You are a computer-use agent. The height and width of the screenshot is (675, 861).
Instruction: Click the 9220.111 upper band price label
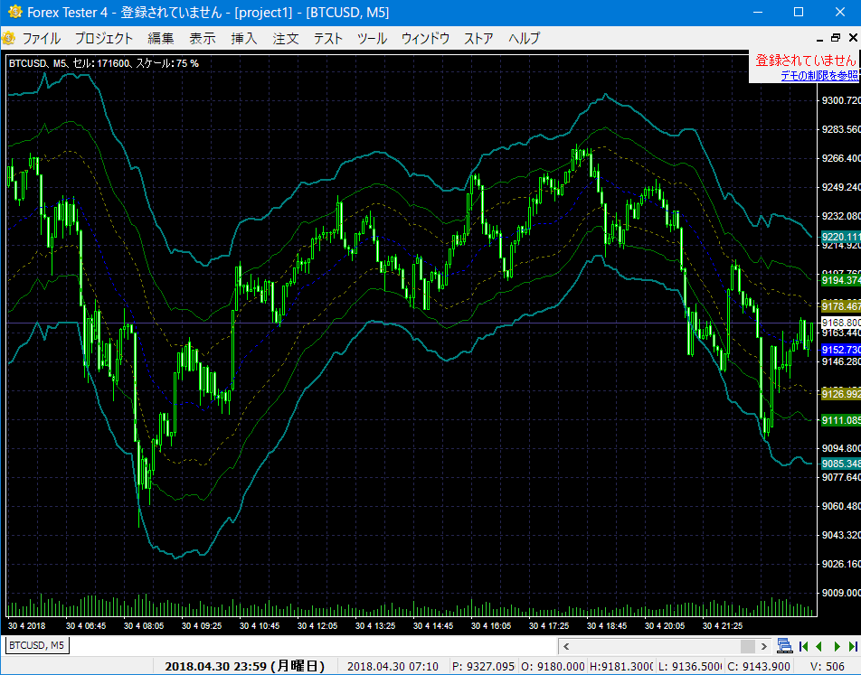click(841, 237)
